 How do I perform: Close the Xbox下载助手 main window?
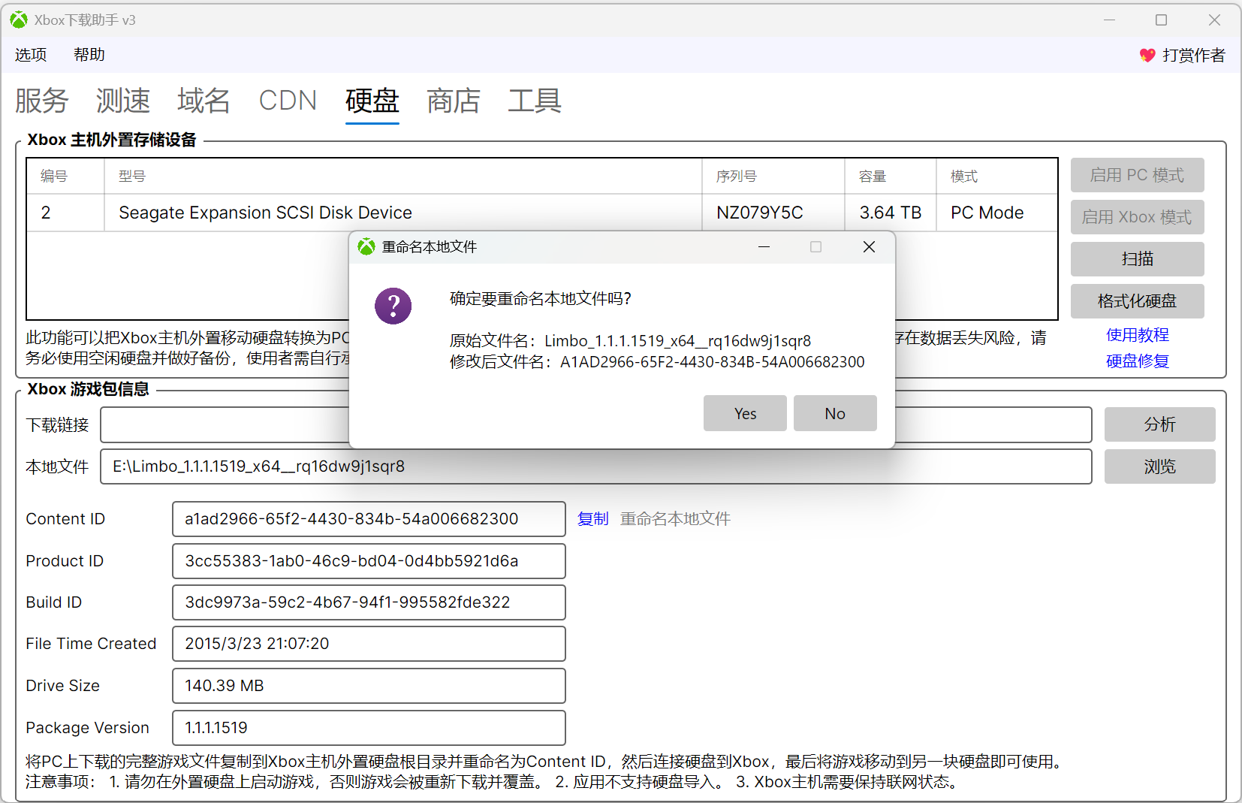[1214, 20]
